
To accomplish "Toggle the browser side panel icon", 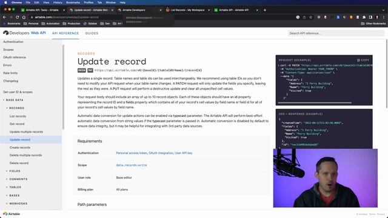I will coord(370,18).
